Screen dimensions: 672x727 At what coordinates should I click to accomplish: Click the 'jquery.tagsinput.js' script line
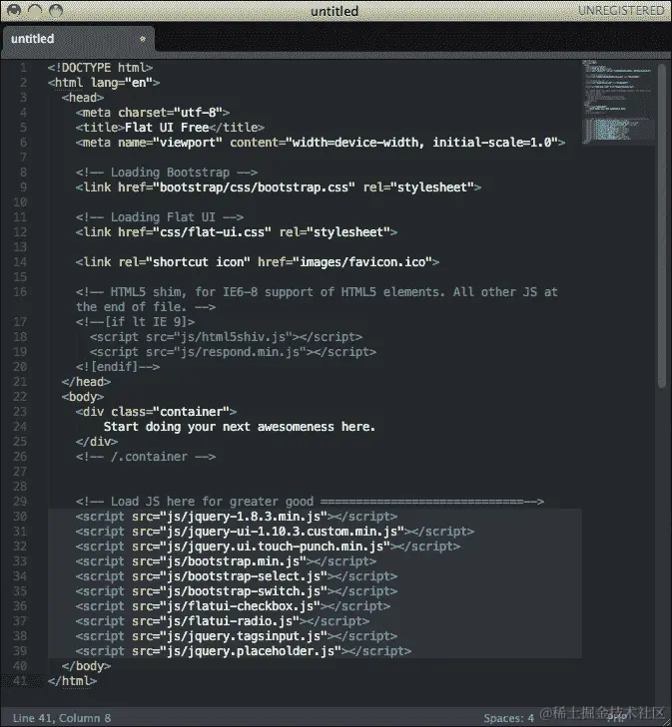237,636
